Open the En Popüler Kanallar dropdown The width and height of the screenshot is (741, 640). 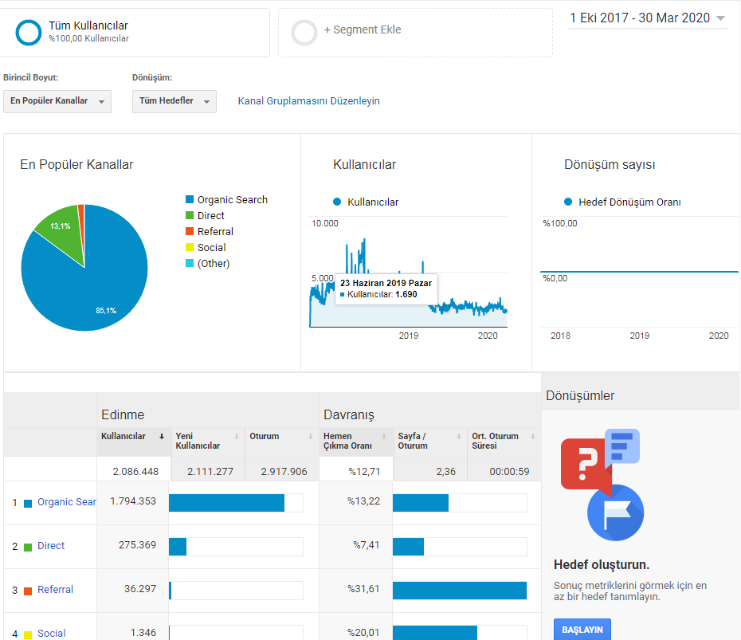[57, 101]
